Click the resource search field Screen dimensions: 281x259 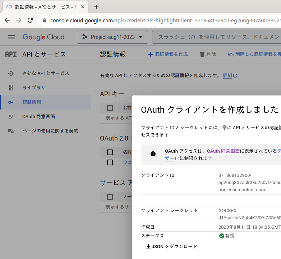[216, 37]
